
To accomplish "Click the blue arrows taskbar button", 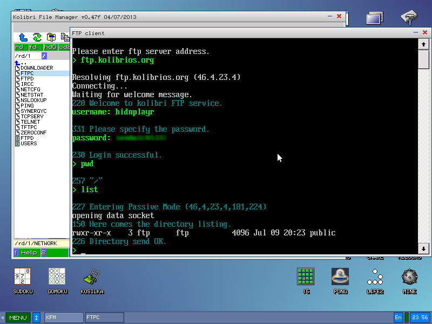I will click(x=36, y=318).
